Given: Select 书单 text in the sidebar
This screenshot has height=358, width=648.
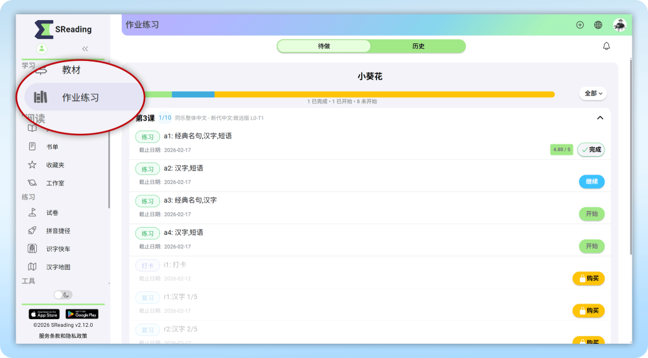Looking at the screenshot, I should 52,147.
